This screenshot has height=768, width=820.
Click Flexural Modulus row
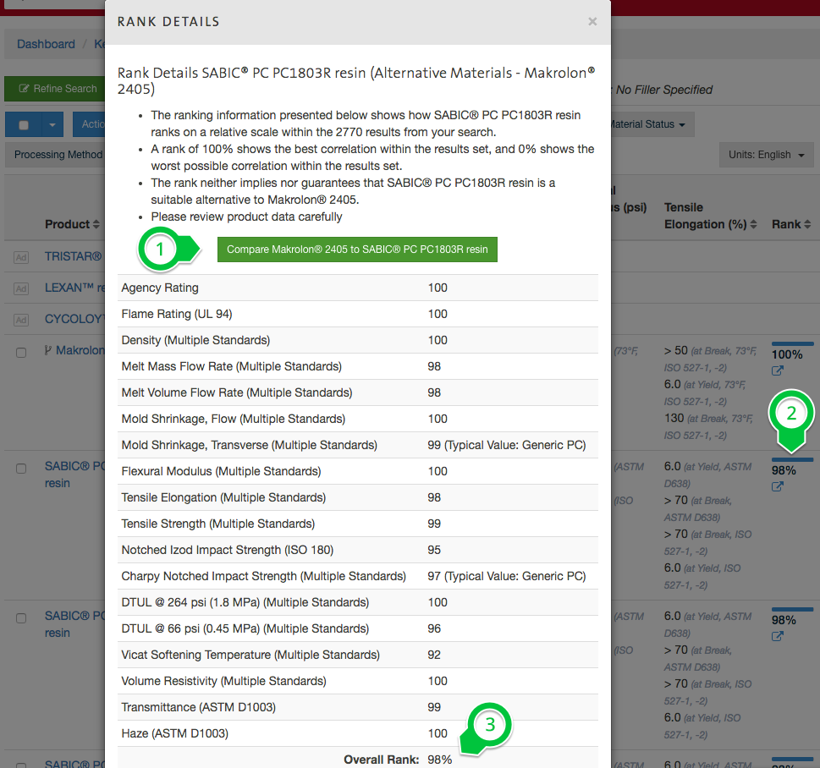tap(358, 471)
